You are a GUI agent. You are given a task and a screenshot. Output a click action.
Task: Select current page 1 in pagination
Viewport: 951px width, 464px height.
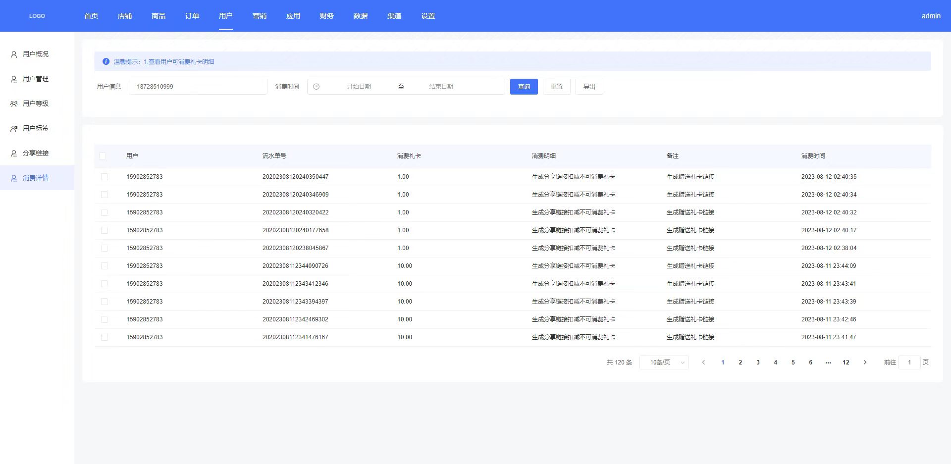(x=723, y=362)
